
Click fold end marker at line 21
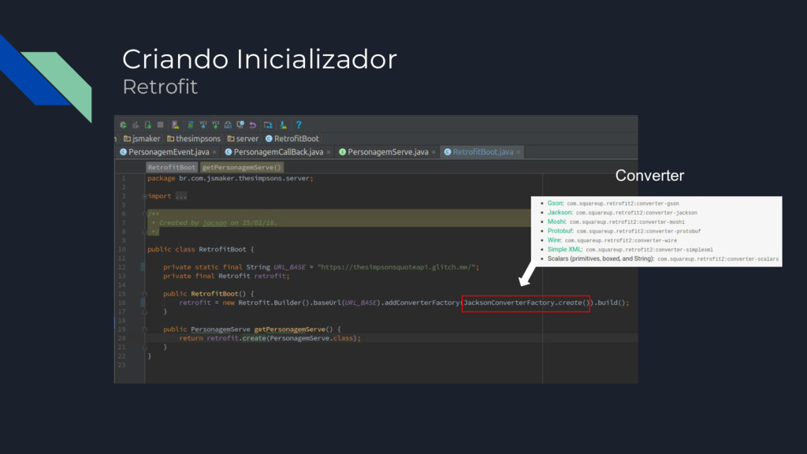click(145, 348)
